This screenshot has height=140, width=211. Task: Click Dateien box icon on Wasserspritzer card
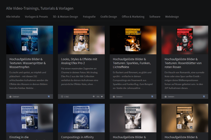10,96
